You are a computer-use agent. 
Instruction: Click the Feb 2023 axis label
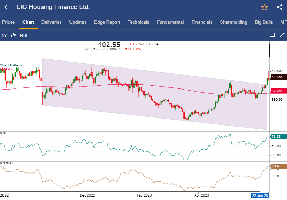coord(144,195)
